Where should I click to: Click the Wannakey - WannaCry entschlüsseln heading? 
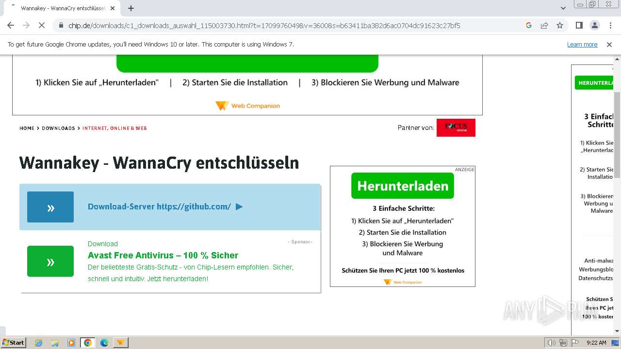coord(159,163)
